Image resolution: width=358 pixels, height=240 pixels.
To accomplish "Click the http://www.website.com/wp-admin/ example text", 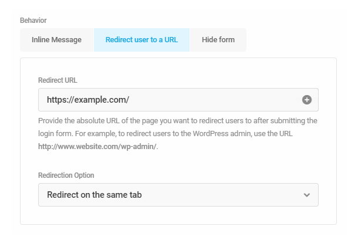I will coord(97,146).
